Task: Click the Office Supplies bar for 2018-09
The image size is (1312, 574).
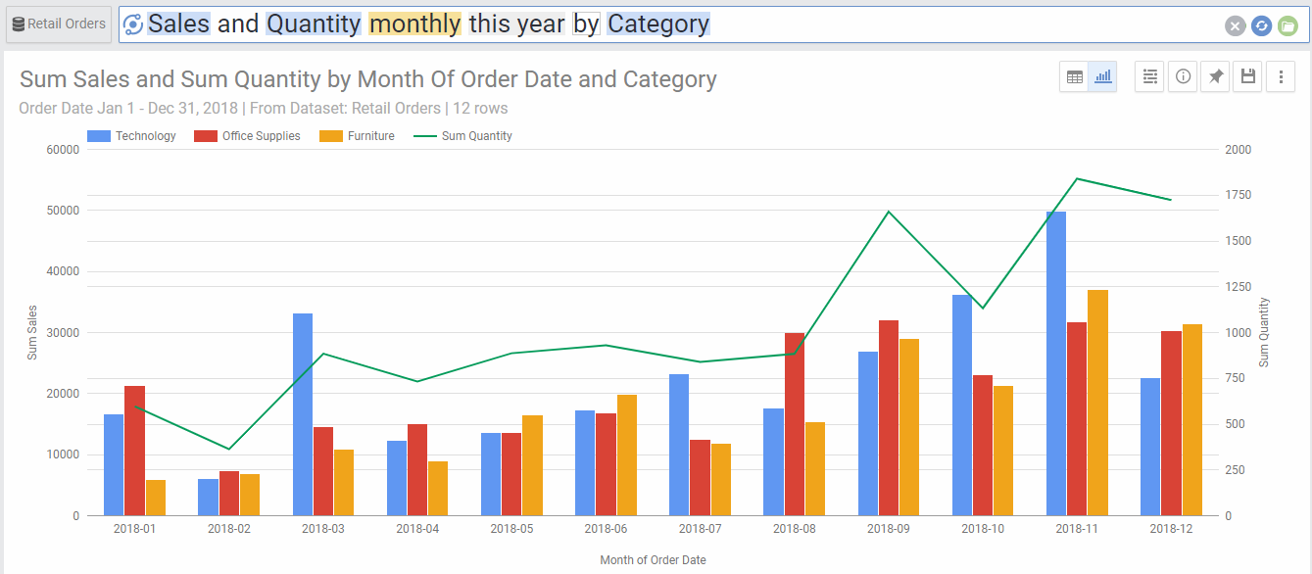Action: [x=889, y=418]
